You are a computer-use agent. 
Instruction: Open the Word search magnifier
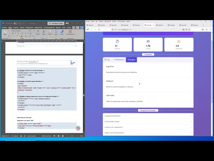pyautogui.click(x=44, y=23)
